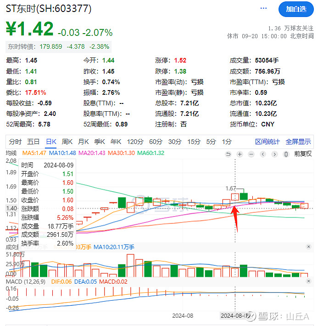
Task: Click the 成交量 53054手 value
Action: click(x=267, y=60)
